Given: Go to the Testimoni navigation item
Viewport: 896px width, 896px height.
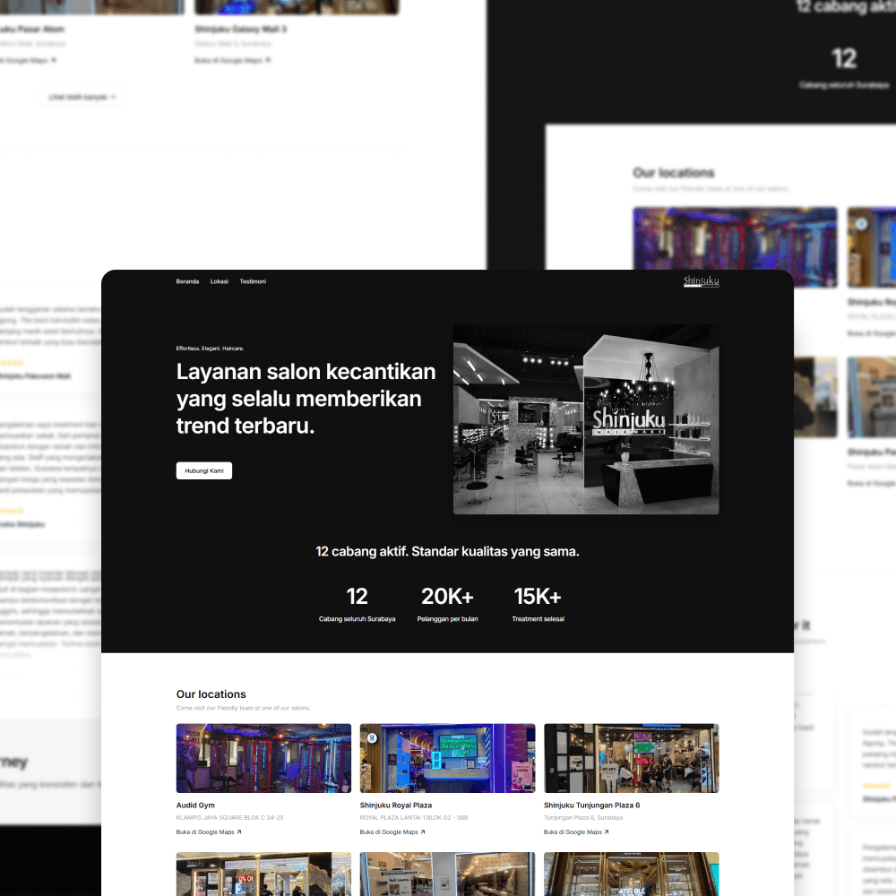Looking at the screenshot, I should pyautogui.click(x=253, y=281).
